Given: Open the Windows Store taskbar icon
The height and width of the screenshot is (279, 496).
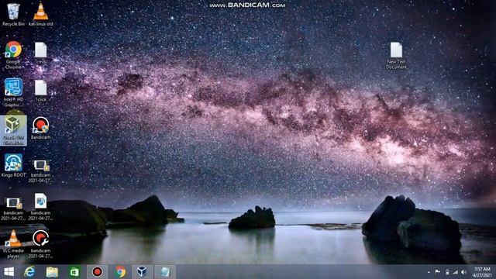Looking at the screenshot, I should click(x=74, y=272).
